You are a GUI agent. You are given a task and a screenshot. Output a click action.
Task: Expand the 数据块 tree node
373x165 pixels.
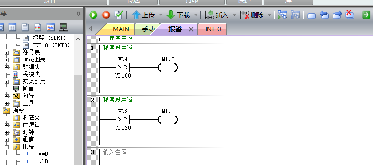tap(6, 67)
